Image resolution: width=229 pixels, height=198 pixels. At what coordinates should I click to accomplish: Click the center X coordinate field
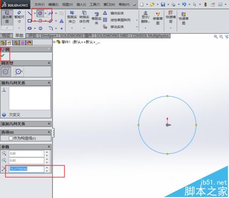(27, 154)
